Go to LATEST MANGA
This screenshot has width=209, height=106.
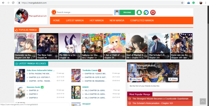[75, 20]
